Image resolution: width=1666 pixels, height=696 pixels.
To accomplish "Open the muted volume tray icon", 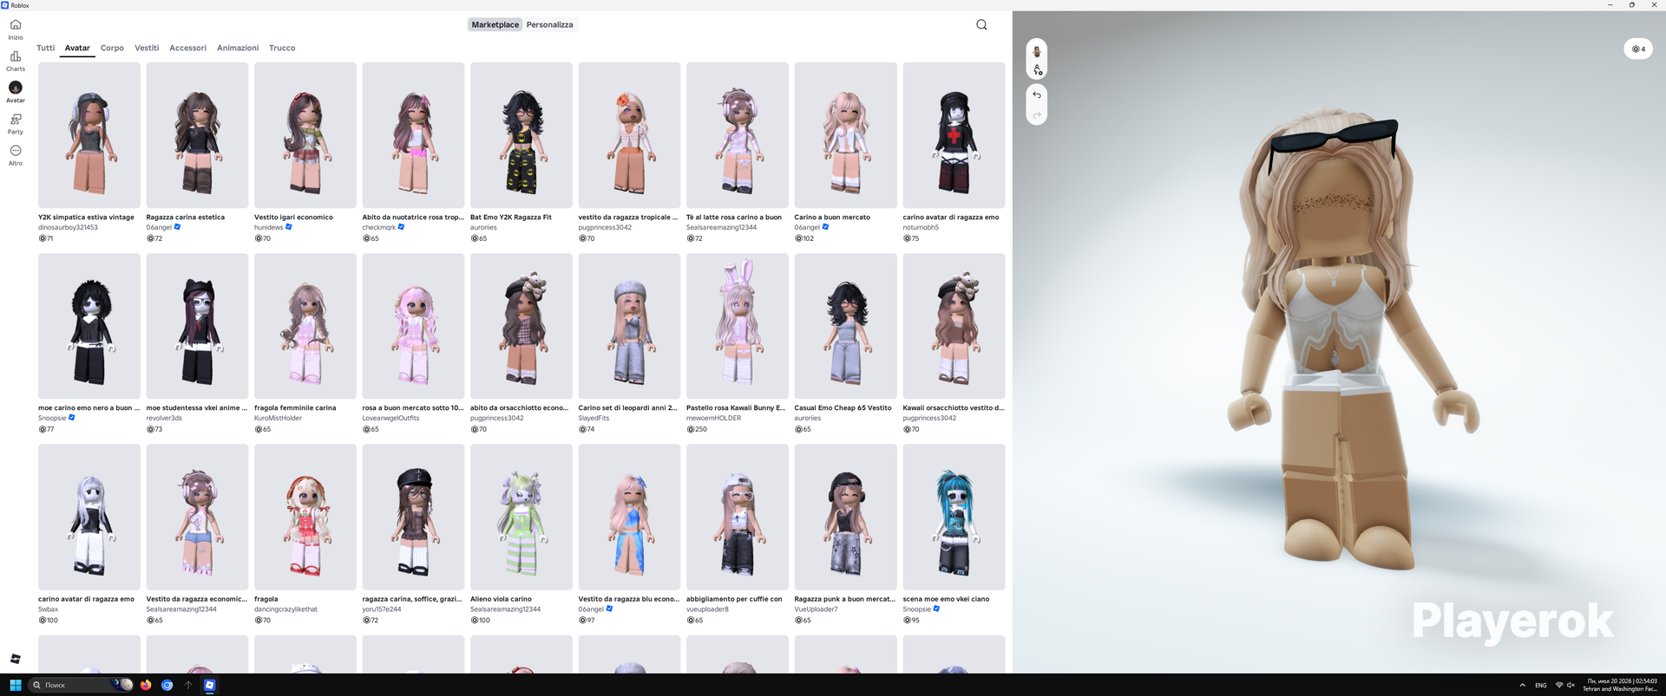I will tap(1571, 685).
